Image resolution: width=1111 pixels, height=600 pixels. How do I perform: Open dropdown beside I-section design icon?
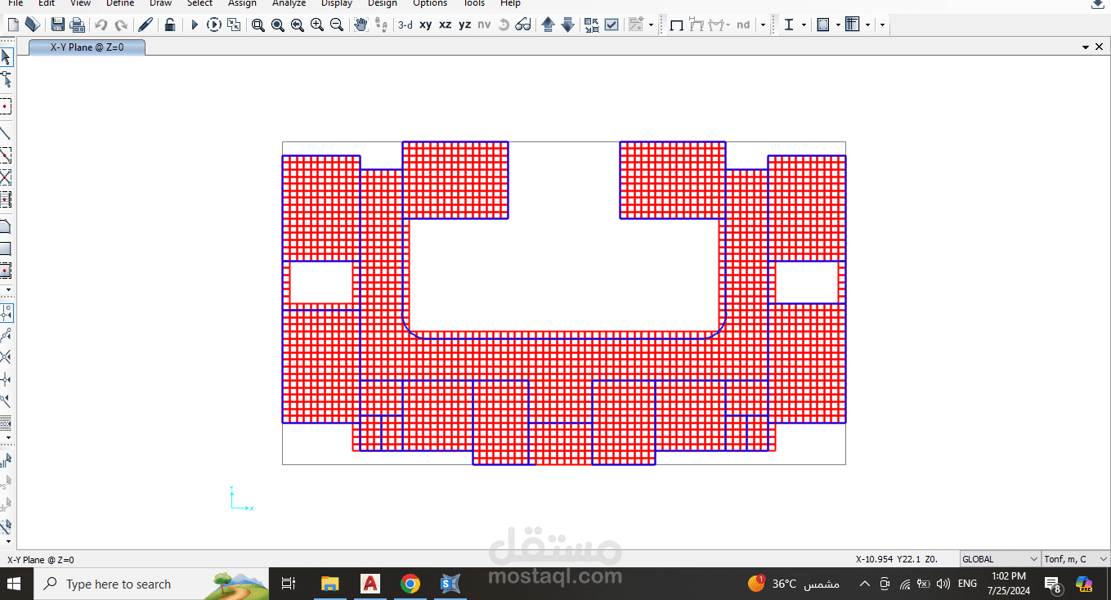click(x=804, y=25)
